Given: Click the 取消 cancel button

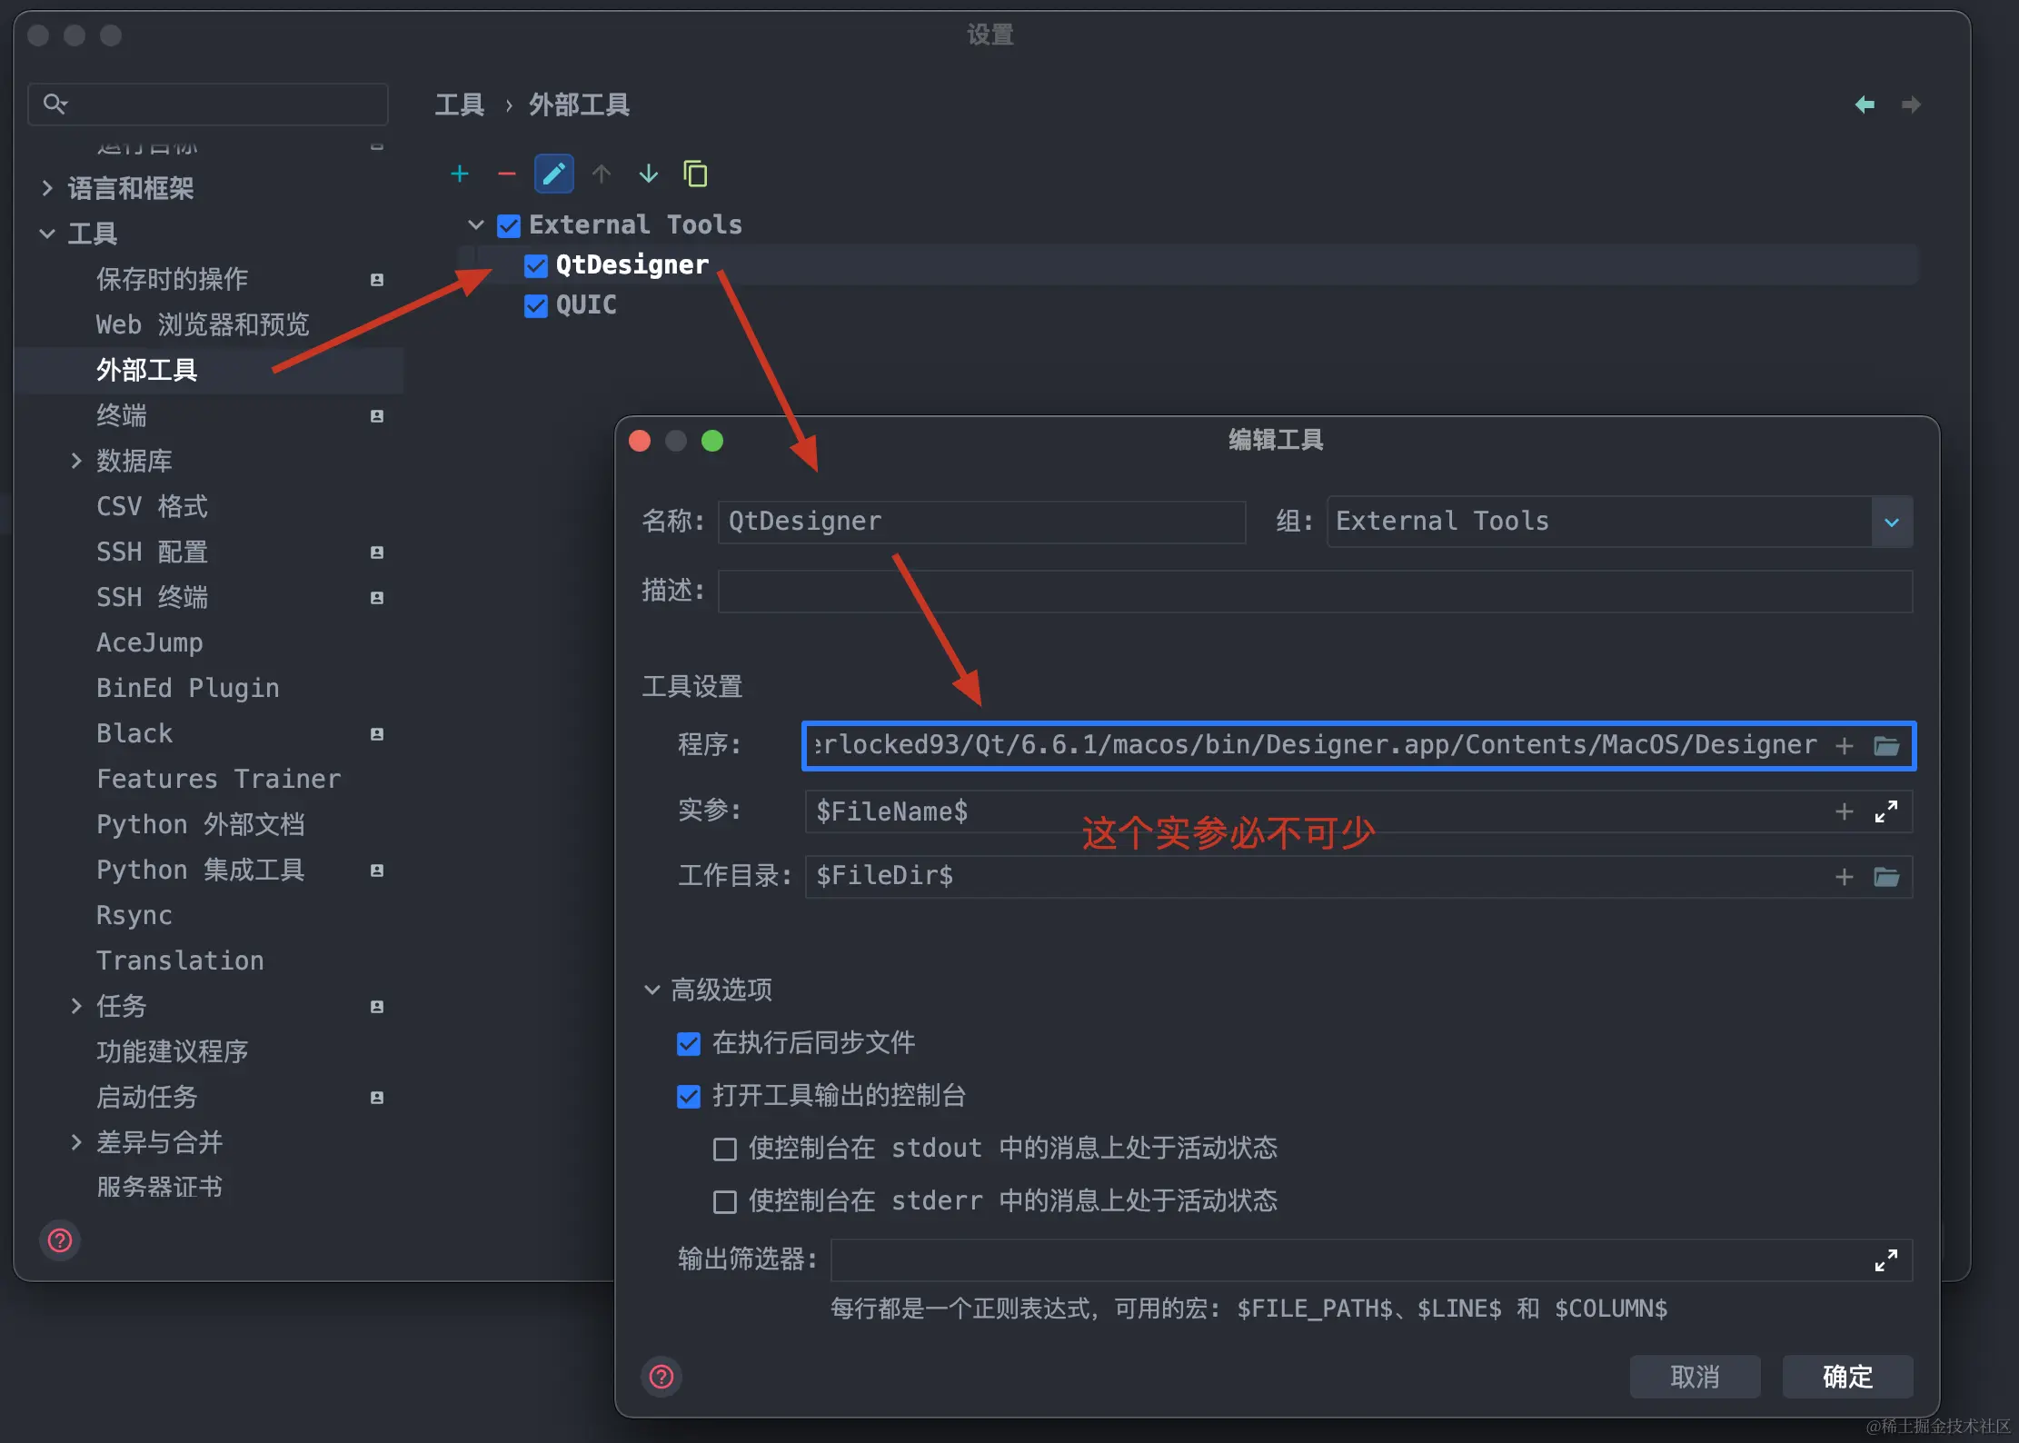Looking at the screenshot, I should tap(1694, 1377).
